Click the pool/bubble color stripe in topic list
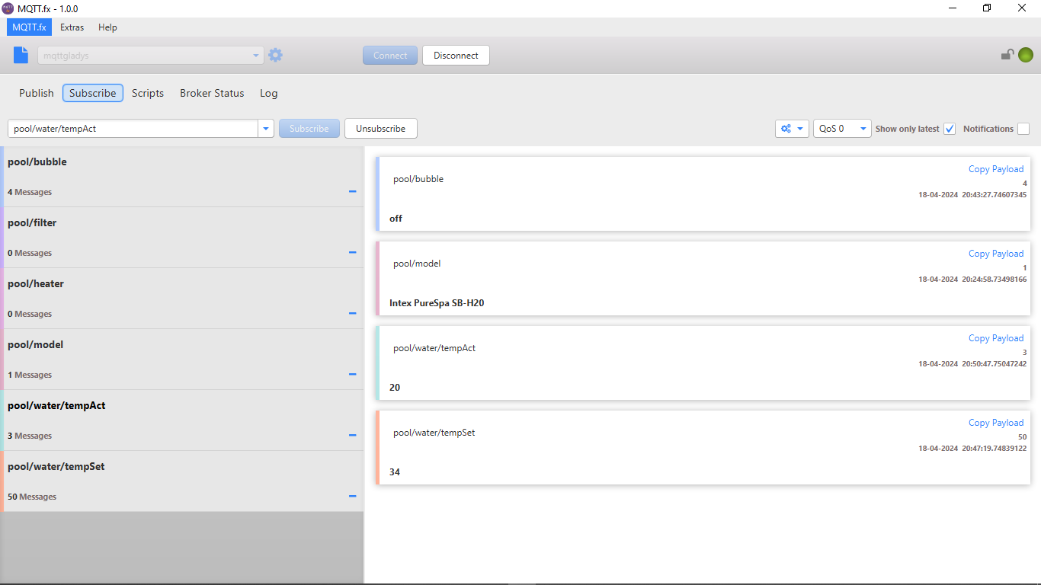The image size is (1041, 585). tap(2, 177)
